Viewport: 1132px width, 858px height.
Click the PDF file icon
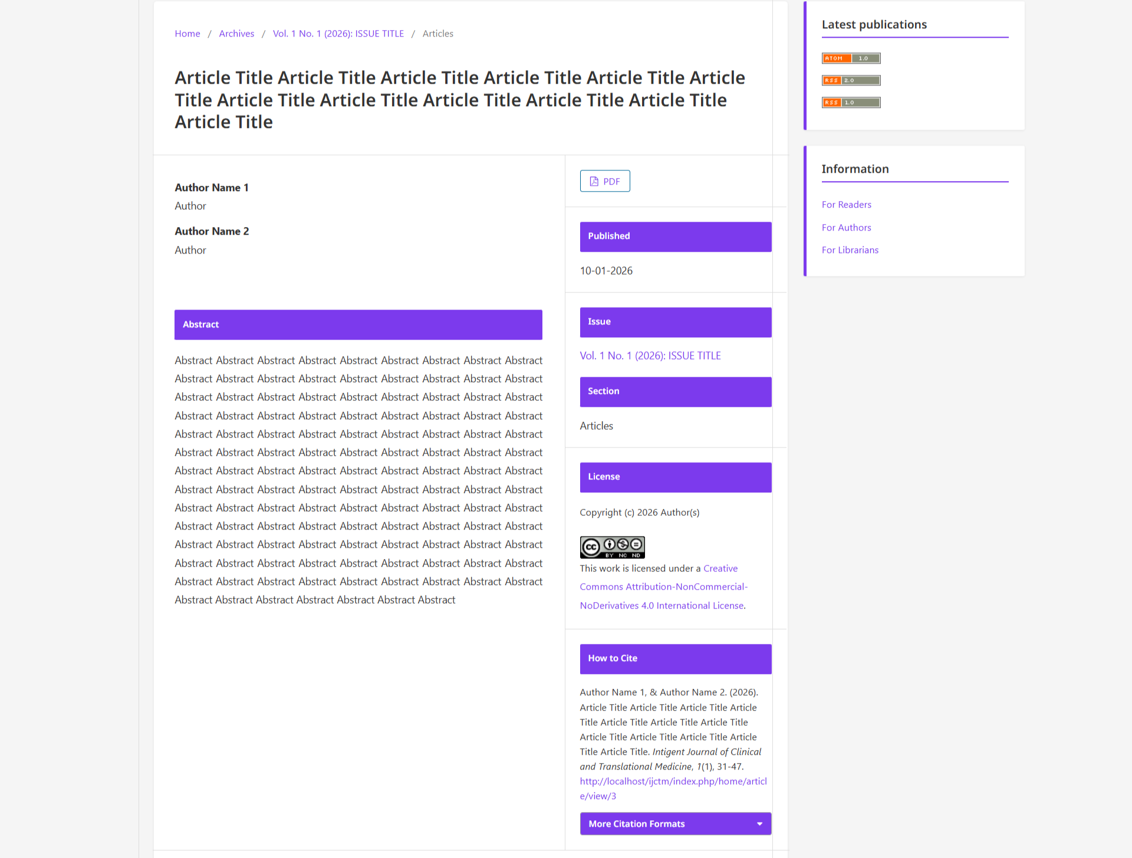coord(594,182)
